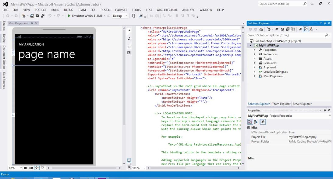Open Properties via the wrench icon in Solution Explorer
333x179 pixels.
pos(300,29)
